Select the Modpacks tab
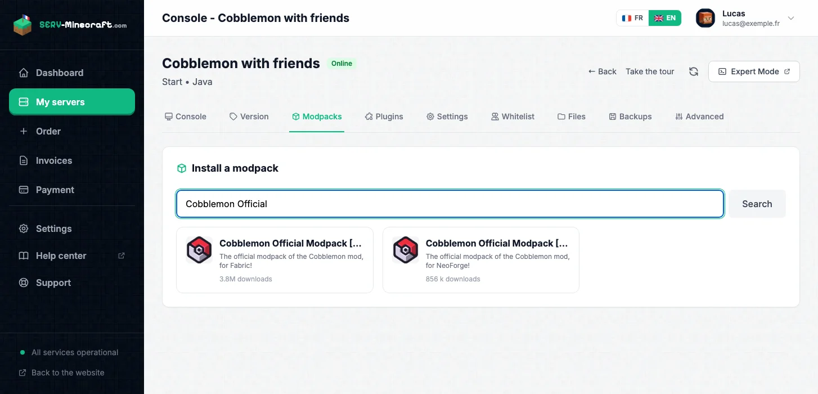Viewport: 818px width, 394px height. (x=317, y=117)
